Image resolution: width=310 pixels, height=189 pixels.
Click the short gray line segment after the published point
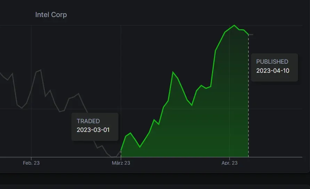[251, 35]
